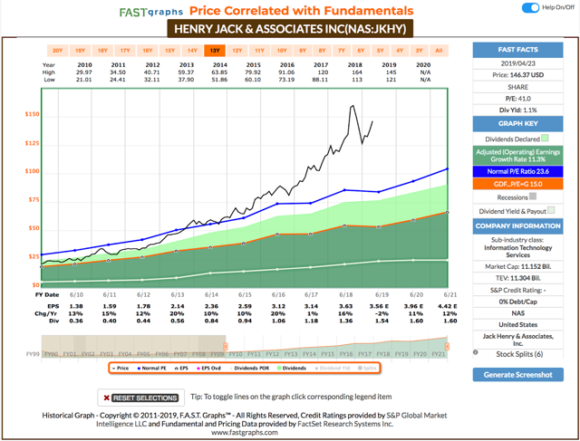Screen dimensions: 580x441
Task: Select the All time range tab
Action: pos(439,51)
